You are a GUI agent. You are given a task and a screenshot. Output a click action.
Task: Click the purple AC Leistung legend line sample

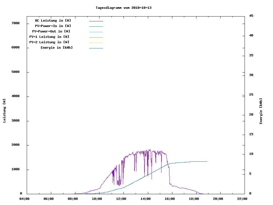(96, 21)
